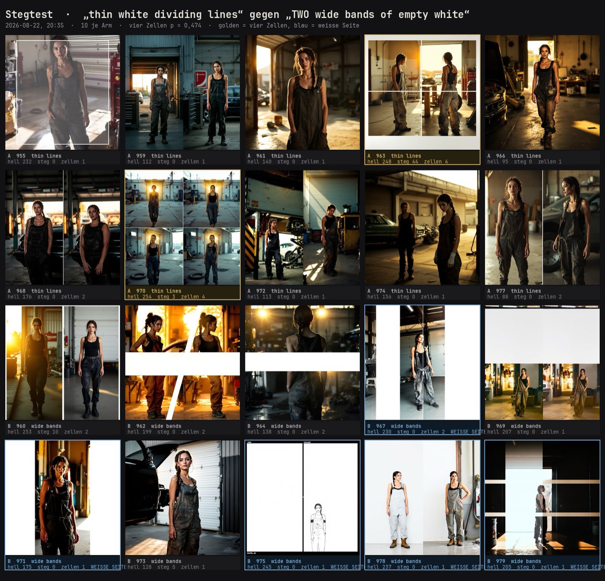Select stats line "hell 176 steg 0 zellen 2"
This screenshot has width=605, height=581.
pyautogui.click(x=46, y=297)
